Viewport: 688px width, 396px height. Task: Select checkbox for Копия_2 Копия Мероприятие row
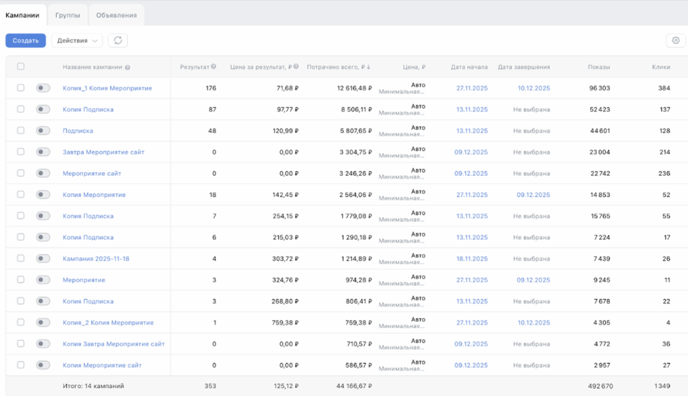(x=20, y=322)
